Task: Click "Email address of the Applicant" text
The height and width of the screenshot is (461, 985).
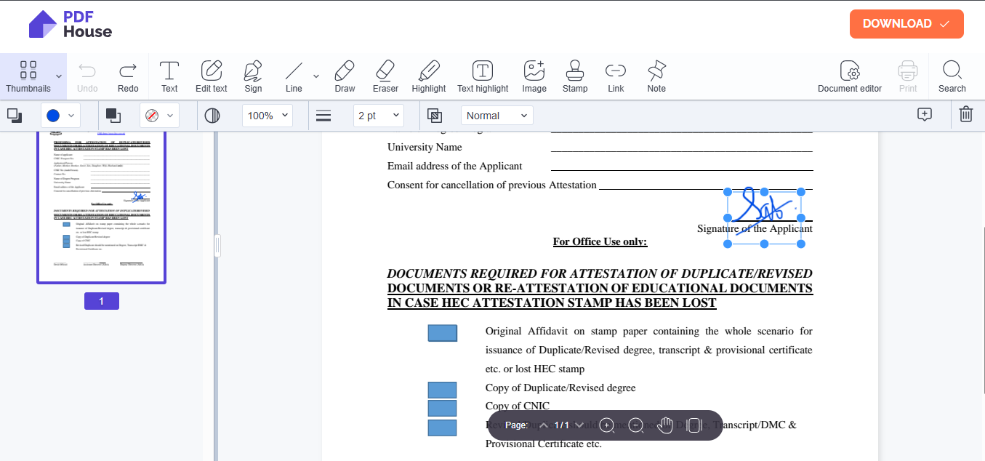Action: [x=455, y=166]
